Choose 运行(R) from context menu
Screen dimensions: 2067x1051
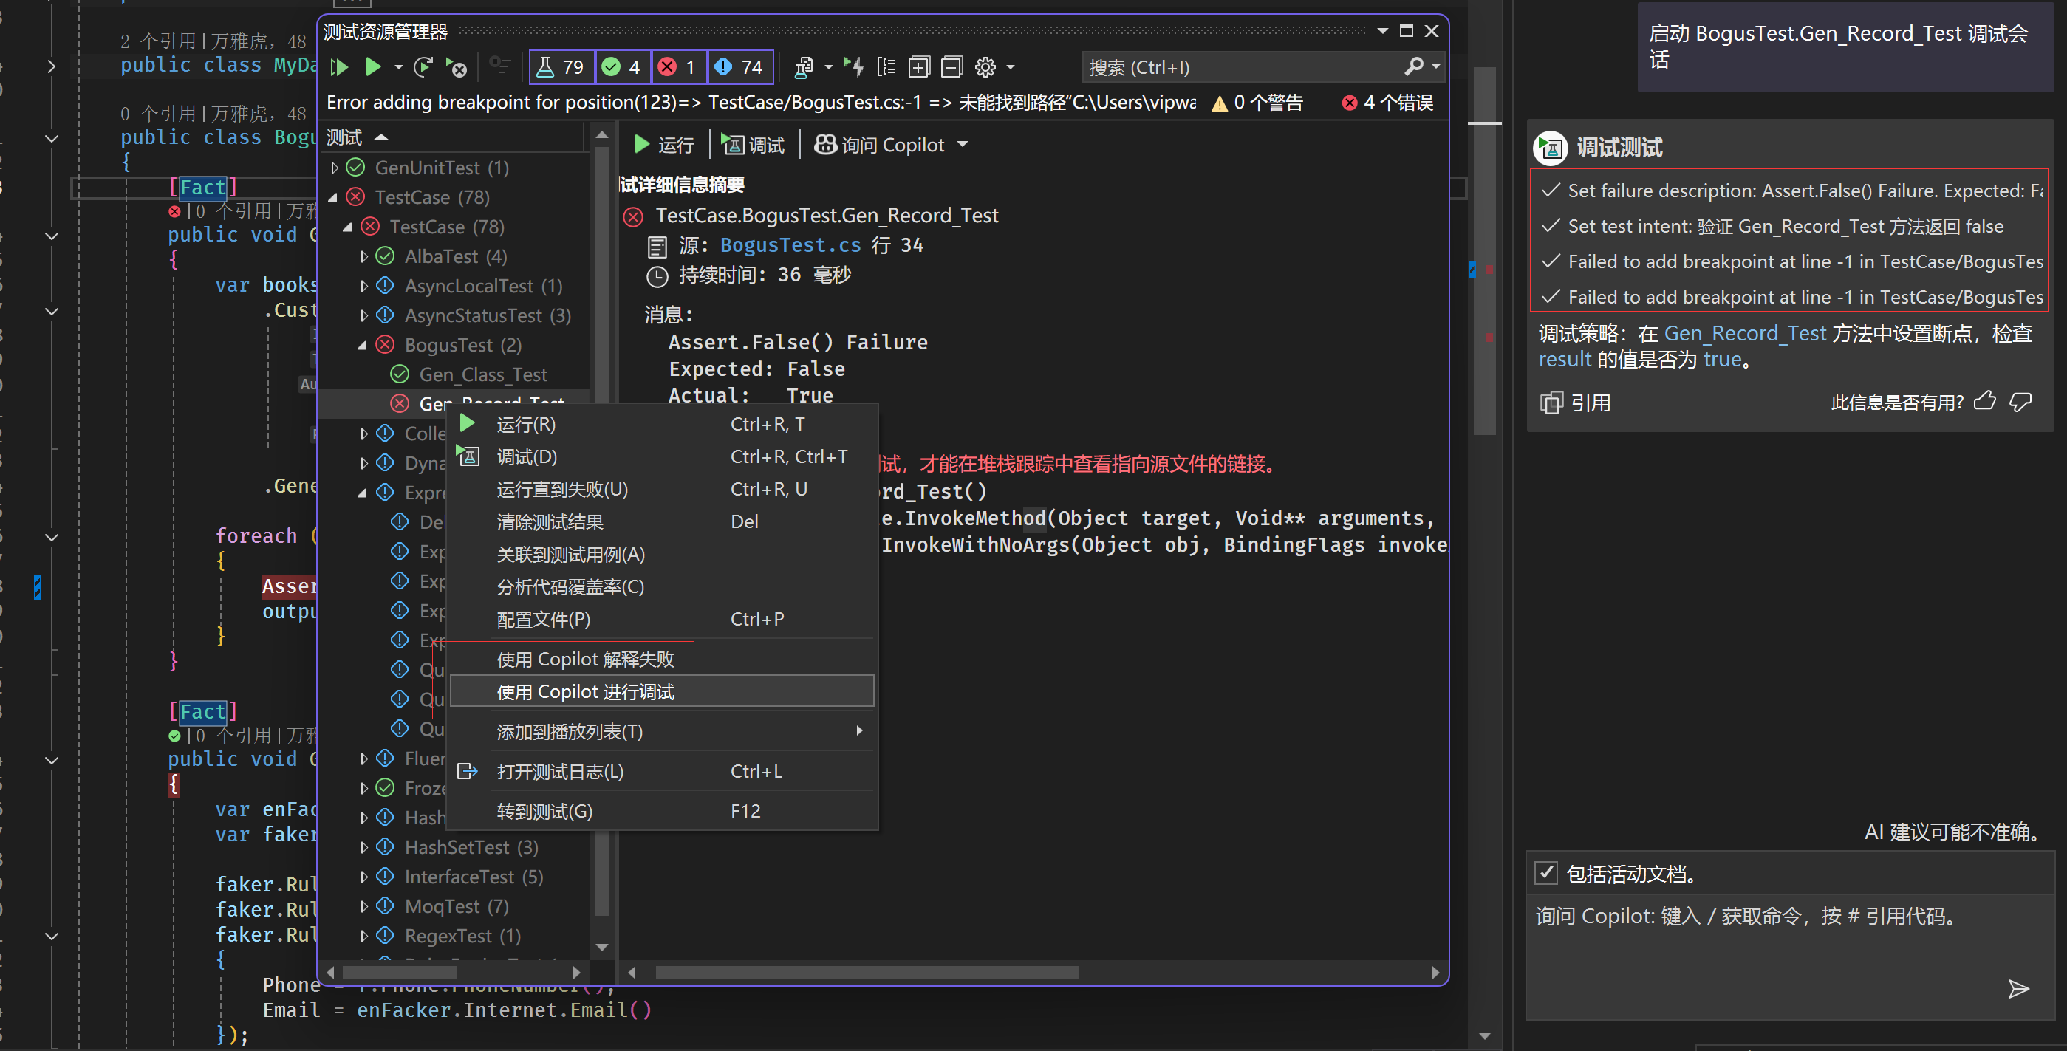[x=662, y=425]
